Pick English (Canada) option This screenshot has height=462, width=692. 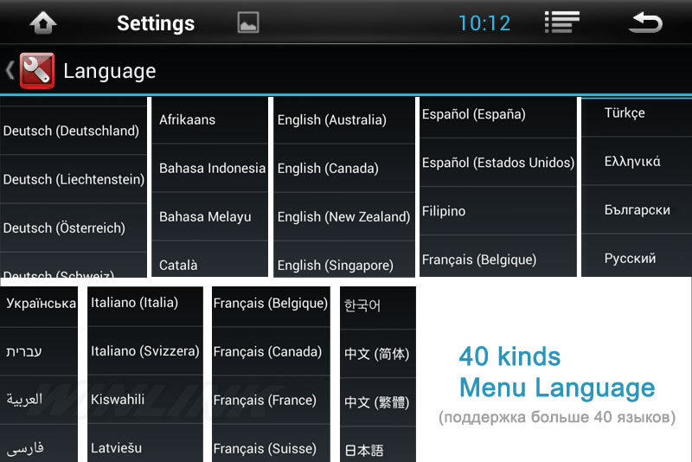click(x=328, y=168)
